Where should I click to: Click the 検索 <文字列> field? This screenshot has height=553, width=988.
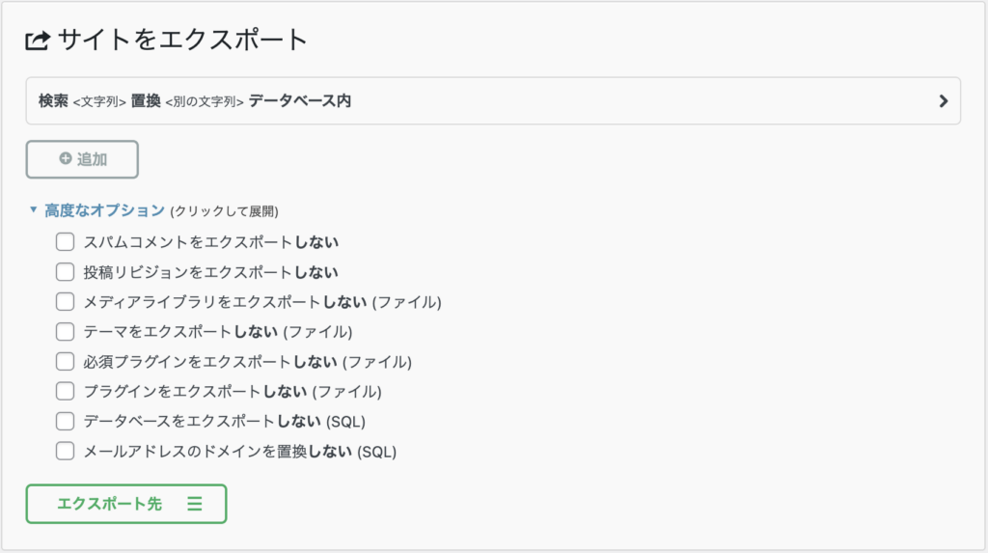(x=82, y=101)
